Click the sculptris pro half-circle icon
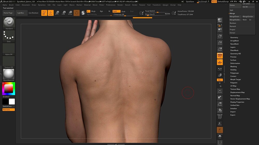 [x=83, y=13]
